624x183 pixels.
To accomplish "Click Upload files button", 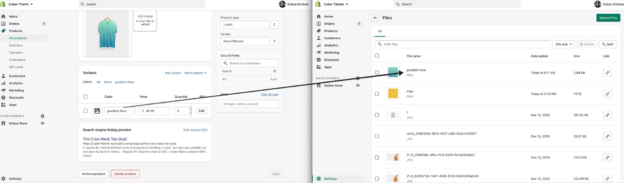I will [x=608, y=18].
